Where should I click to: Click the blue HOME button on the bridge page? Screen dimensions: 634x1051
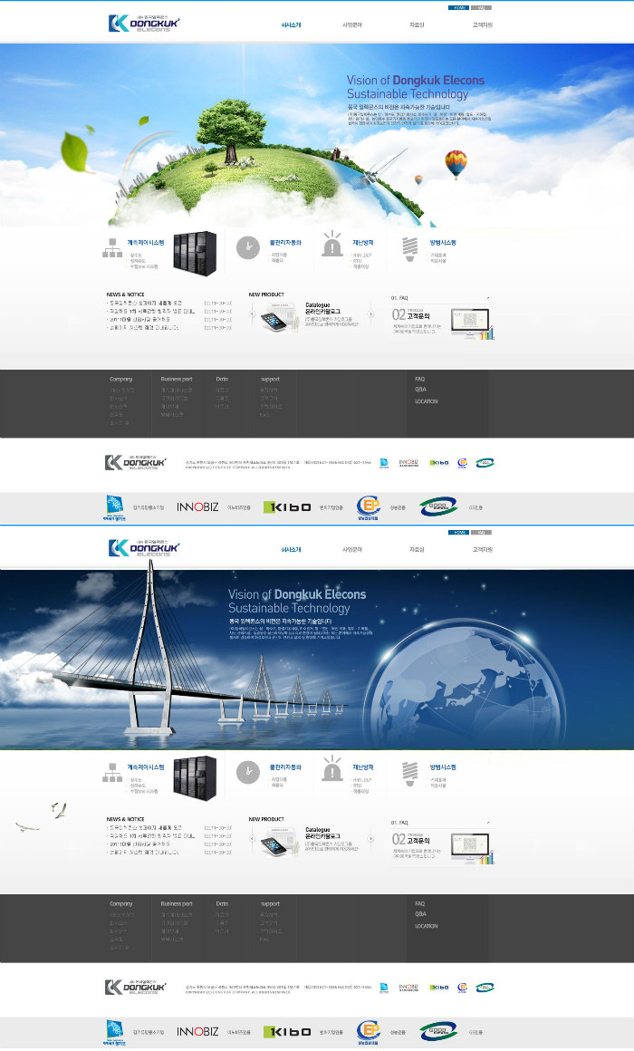pos(458,533)
